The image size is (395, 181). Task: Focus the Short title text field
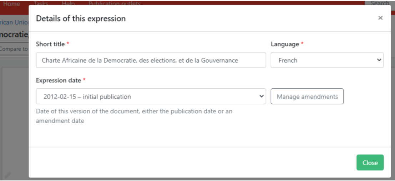[151, 60]
